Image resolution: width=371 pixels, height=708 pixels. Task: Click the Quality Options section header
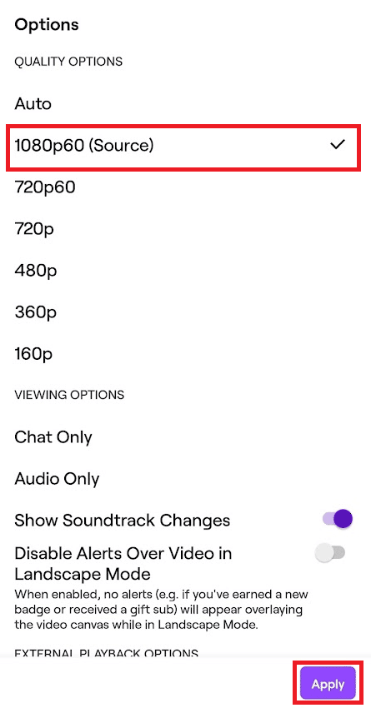pyautogui.click(x=68, y=62)
